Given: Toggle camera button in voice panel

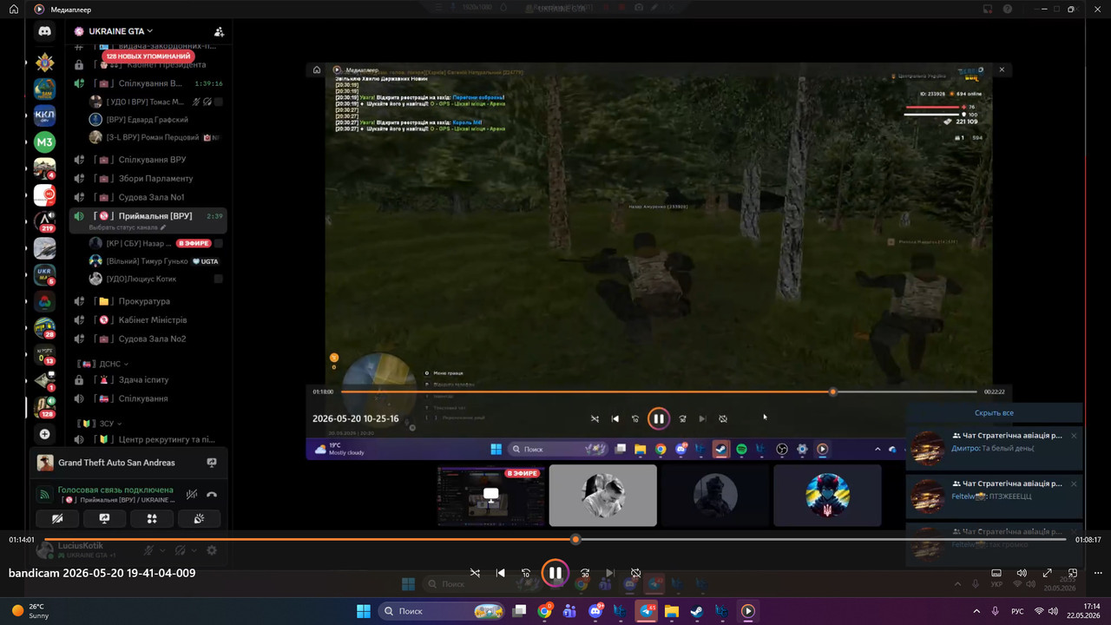Looking at the screenshot, I should click(57, 518).
